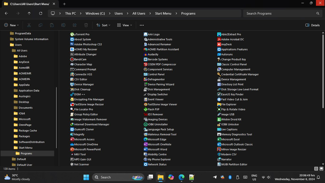Screen dimensions: 325x183
Task: Go up one folder level
Action: click(29, 13)
